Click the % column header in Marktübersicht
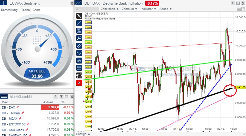Screen dimensions: 246x136 coord(63,102)
